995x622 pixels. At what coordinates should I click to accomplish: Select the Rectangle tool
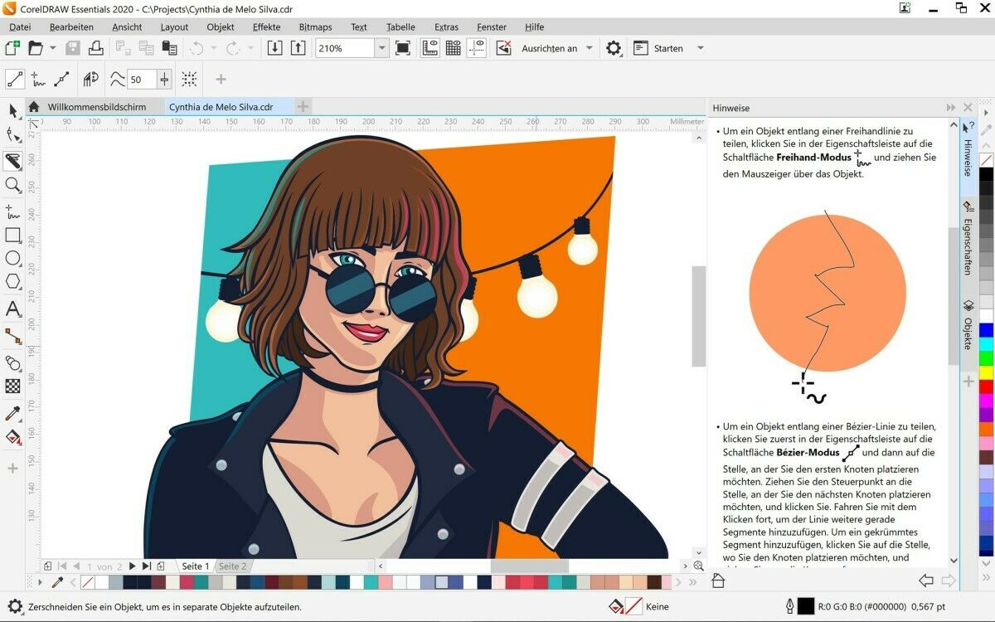pyautogui.click(x=12, y=236)
